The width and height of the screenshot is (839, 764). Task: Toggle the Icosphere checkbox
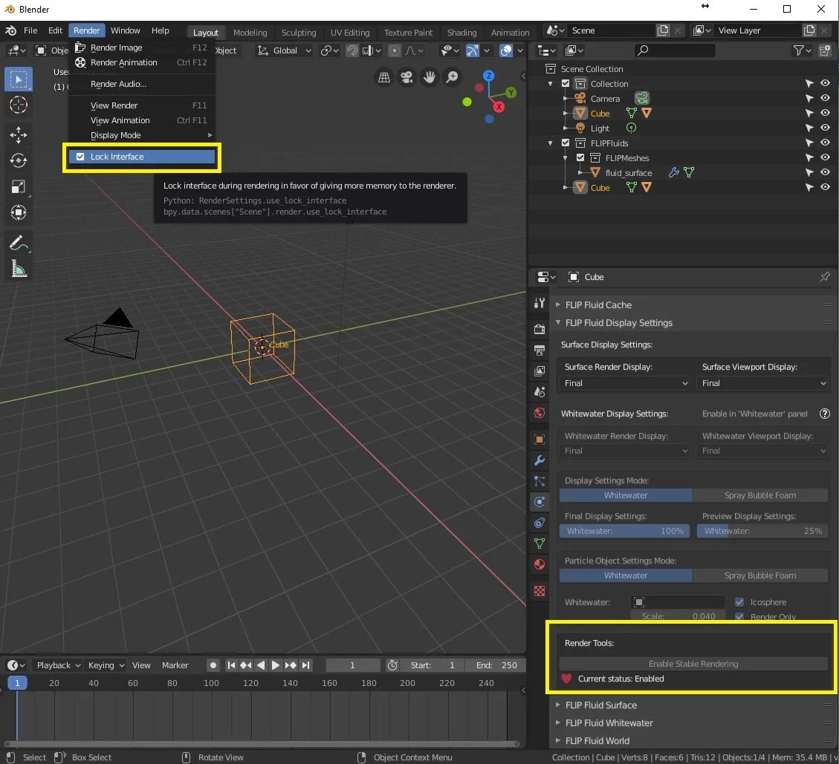739,602
